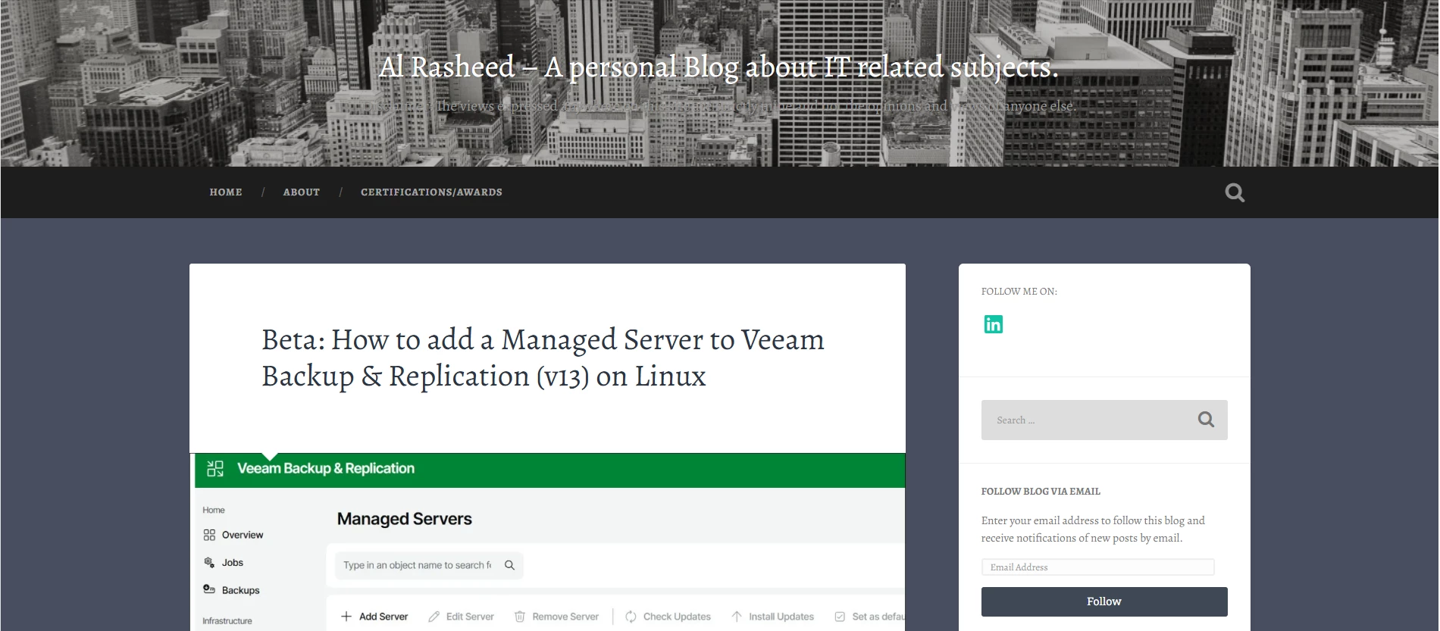The image size is (1440, 631).
Task: Click the Jobs gear icon in sidebar
Action: pos(209,562)
